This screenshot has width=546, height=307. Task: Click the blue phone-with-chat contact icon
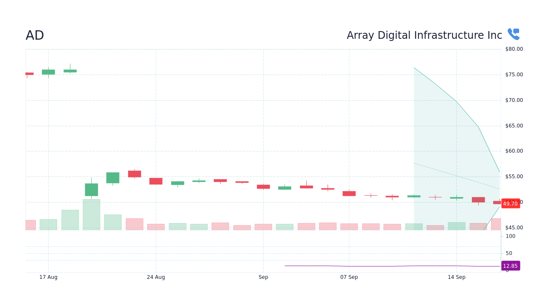(x=513, y=34)
